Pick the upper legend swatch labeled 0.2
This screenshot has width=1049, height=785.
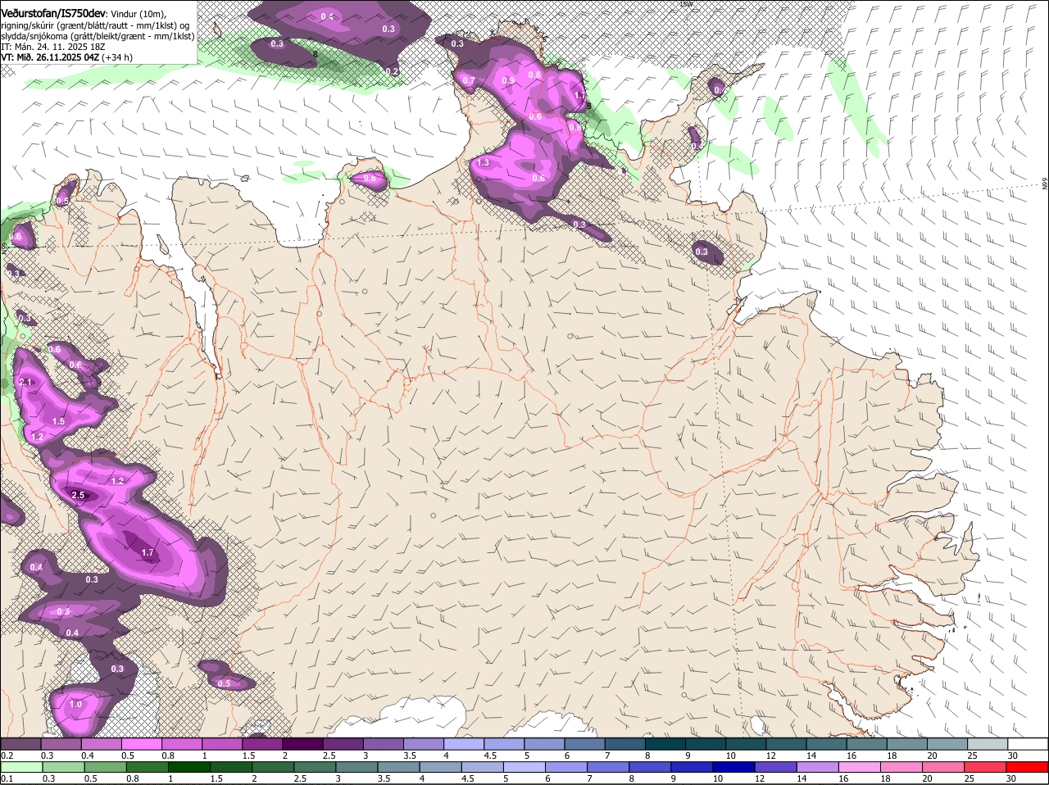click(x=20, y=743)
